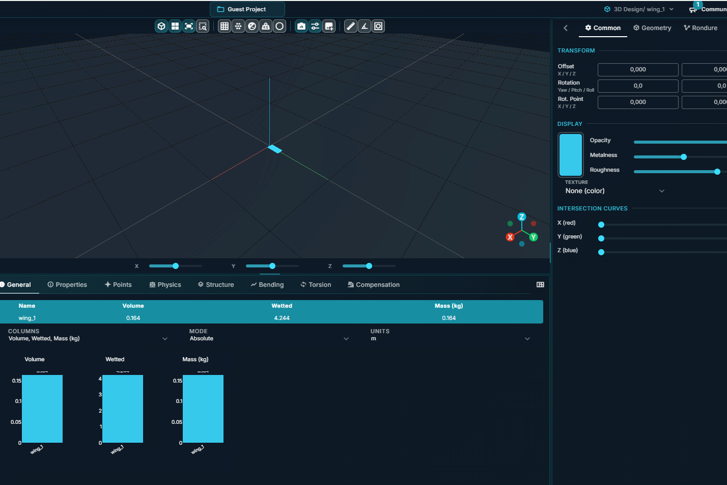Click the back chevron in right panel
727x485 pixels.
566,28
